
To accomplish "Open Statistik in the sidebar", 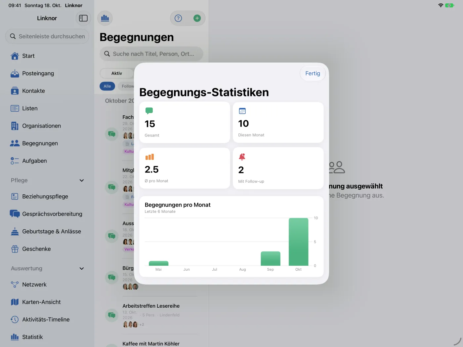I will pyautogui.click(x=47, y=337).
